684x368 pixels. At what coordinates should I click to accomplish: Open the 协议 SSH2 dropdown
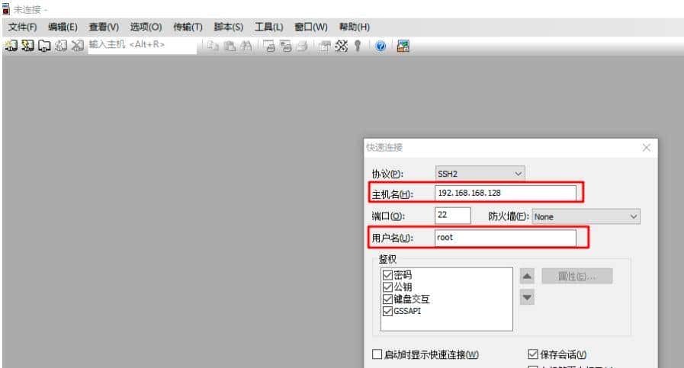480,174
